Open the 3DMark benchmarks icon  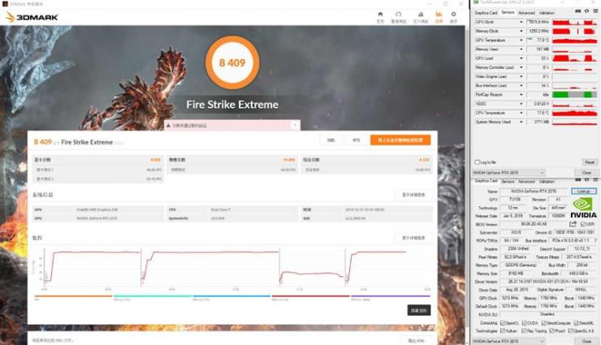coord(400,15)
